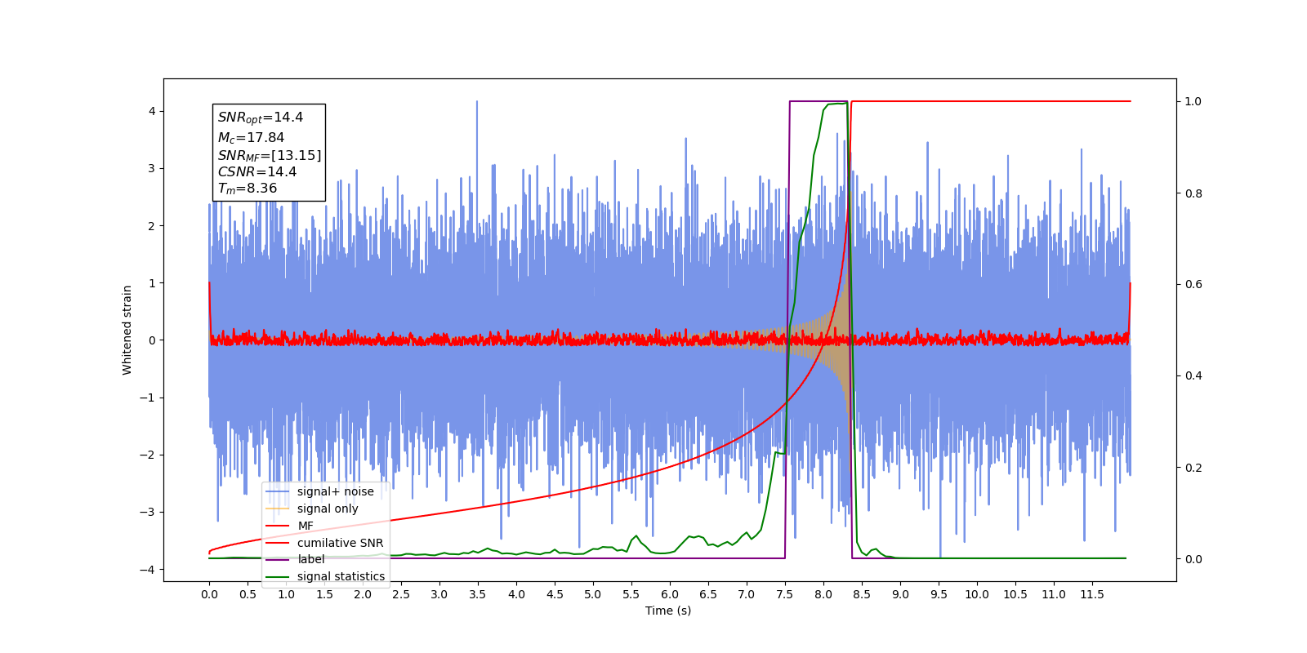The width and height of the screenshot is (1307, 653).
Task: Click the green line sample beside 'signal statistics'
Action: [278, 576]
